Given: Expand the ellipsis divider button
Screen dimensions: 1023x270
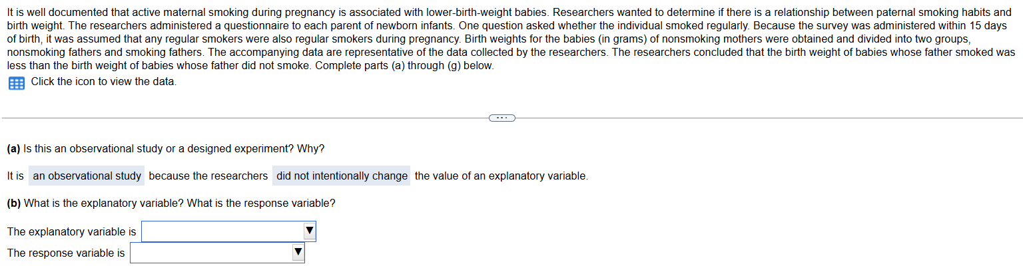Looking at the screenshot, I should pyautogui.click(x=502, y=118).
